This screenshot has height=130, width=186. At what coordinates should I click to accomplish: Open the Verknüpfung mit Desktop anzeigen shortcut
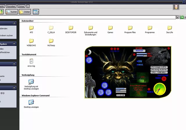(x=31, y=82)
